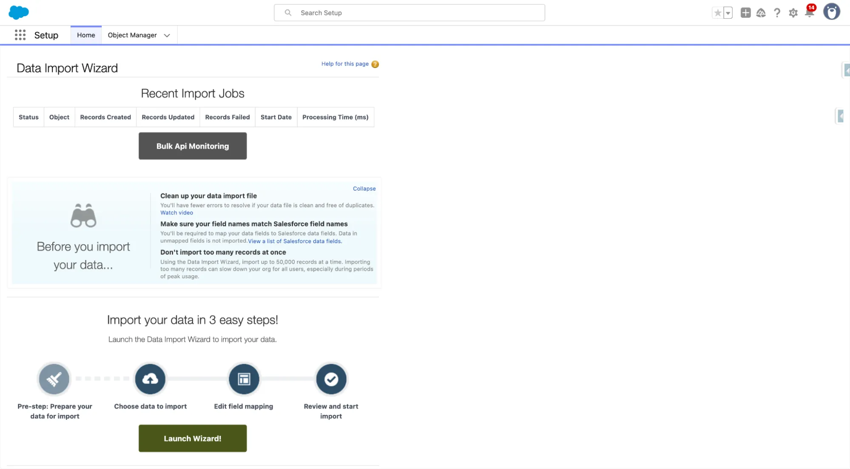
Task: Click the Bulk Api Monitoring button
Action: [193, 146]
